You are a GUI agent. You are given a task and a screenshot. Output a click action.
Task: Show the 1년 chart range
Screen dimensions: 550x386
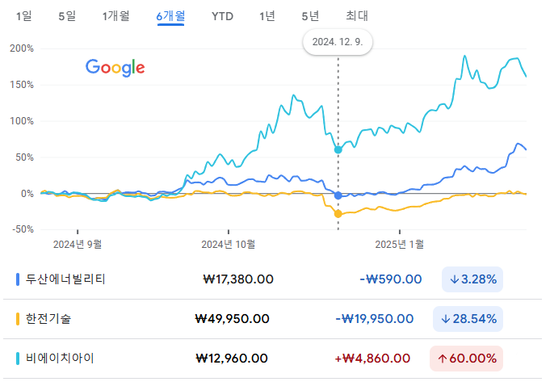pyautogui.click(x=267, y=16)
